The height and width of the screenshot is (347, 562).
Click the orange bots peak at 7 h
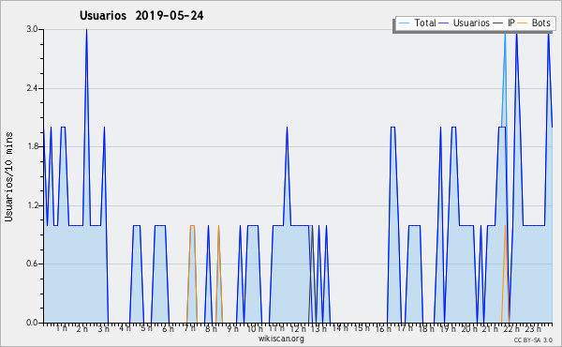(x=192, y=226)
